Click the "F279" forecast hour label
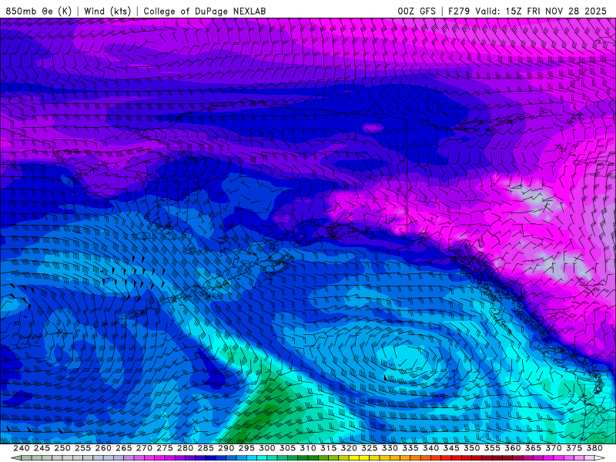Viewport: 616px width, 462px height. (x=459, y=11)
